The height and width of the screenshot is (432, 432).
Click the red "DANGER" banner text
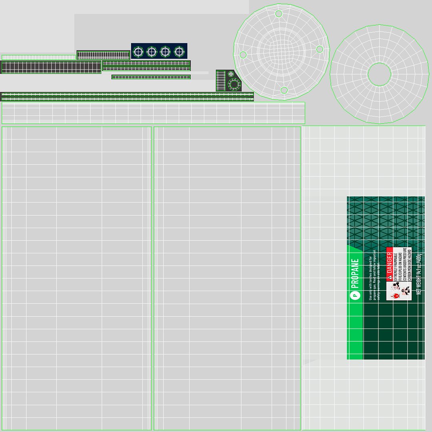[389, 262]
